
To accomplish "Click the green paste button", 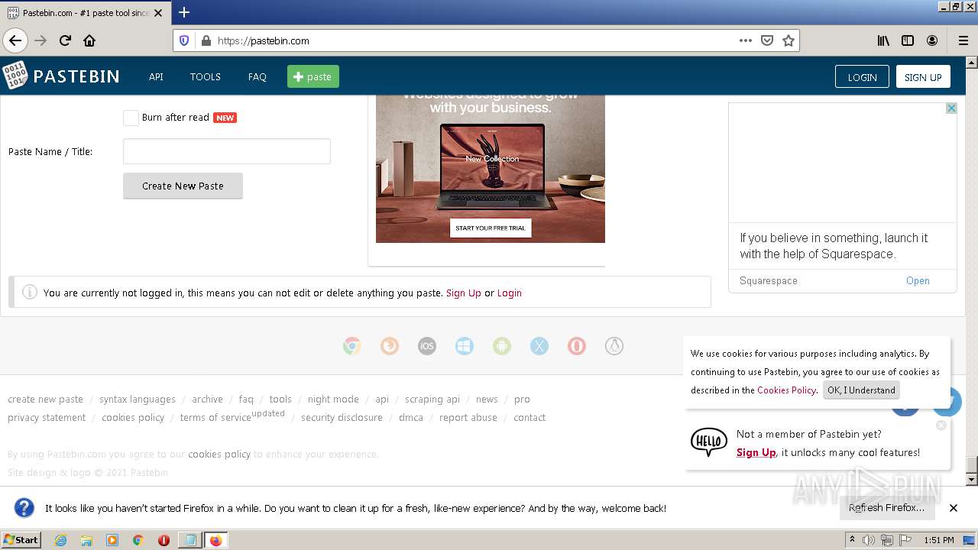I will point(313,76).
